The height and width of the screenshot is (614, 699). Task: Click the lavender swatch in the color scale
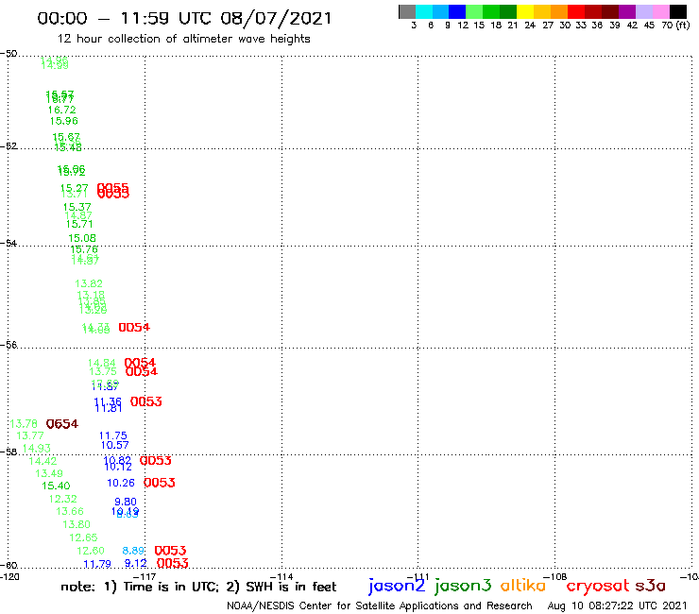643,11
